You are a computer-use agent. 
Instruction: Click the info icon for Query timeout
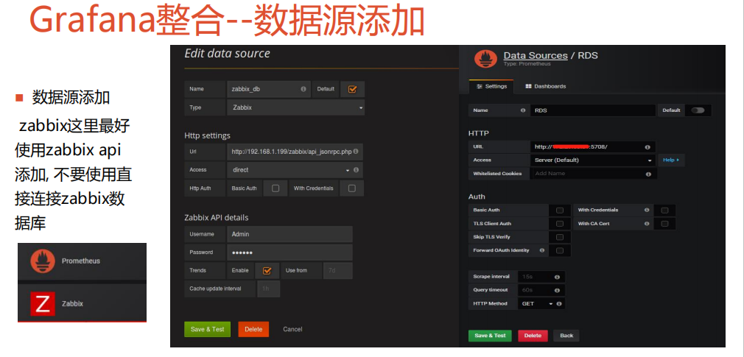(x=557, y=290)
